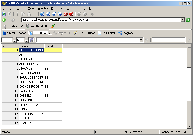Screen dimensions: 193x135
Task: Click the empty table broom icon
Action: point(93,14)
